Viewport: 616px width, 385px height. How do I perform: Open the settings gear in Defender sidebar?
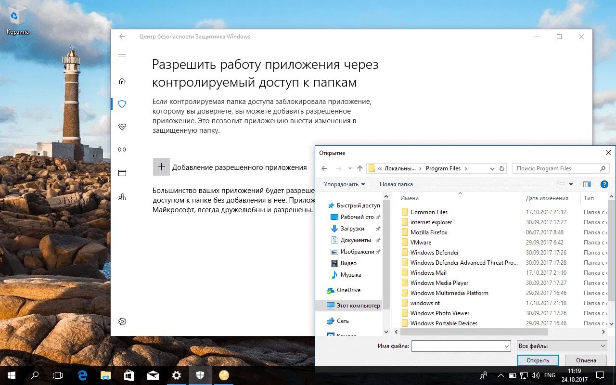[x=122, y=321]
